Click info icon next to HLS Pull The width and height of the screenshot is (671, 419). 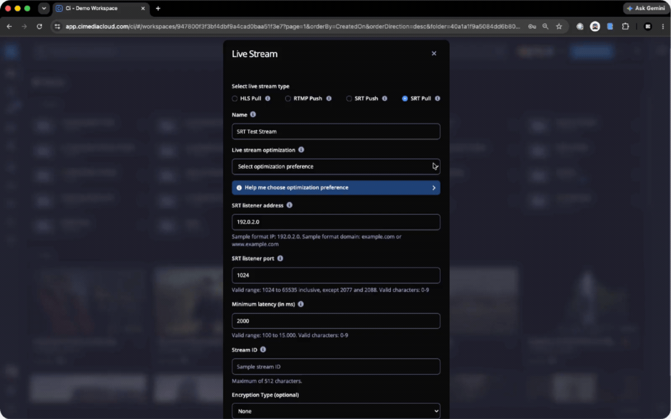click(267, 98)
